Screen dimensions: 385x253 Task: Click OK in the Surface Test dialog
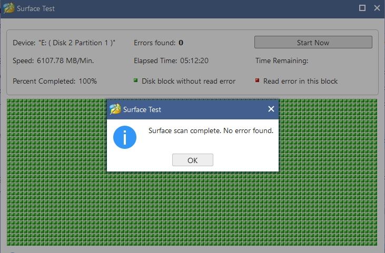[x=193, y=160]
